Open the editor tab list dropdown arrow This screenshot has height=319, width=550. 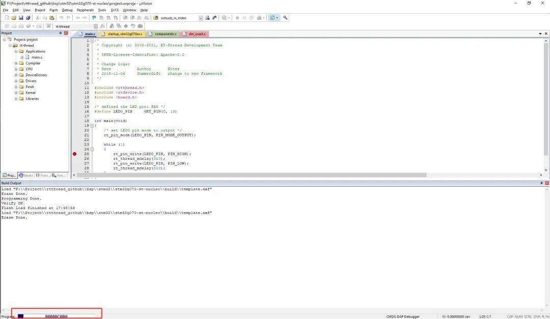[540, 34]
